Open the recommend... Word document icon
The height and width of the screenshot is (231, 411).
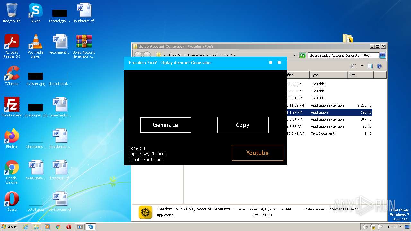tap(60, 45)
